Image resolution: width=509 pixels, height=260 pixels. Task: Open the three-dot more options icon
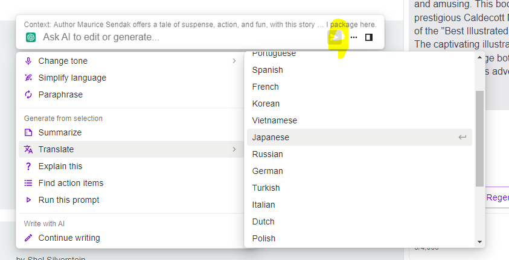point(354,37)
